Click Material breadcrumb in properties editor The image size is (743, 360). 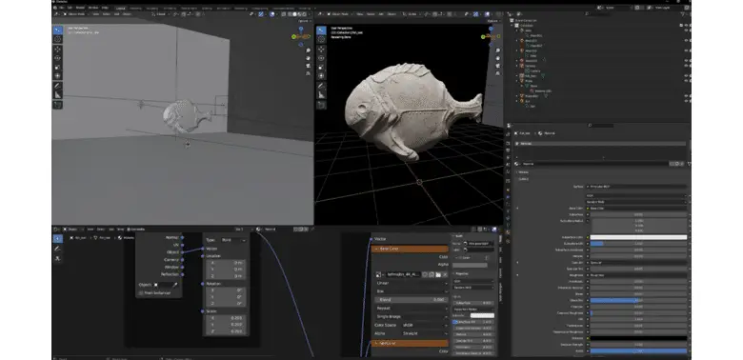(x=549, y=133)
